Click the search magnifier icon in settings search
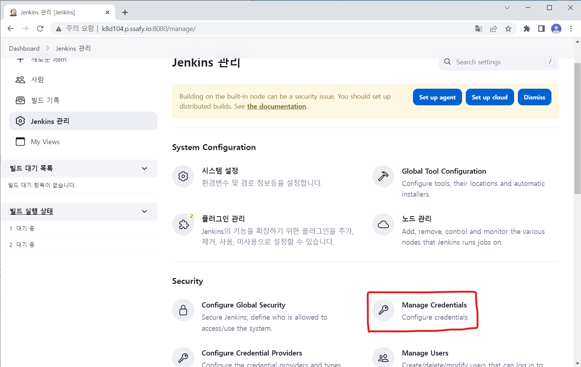This screenshot has width=581, height=367. 447,62
